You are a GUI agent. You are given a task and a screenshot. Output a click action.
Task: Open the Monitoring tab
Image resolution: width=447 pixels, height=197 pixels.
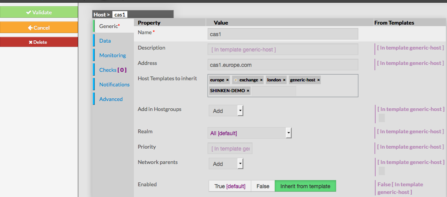click(x=112, y=55)
